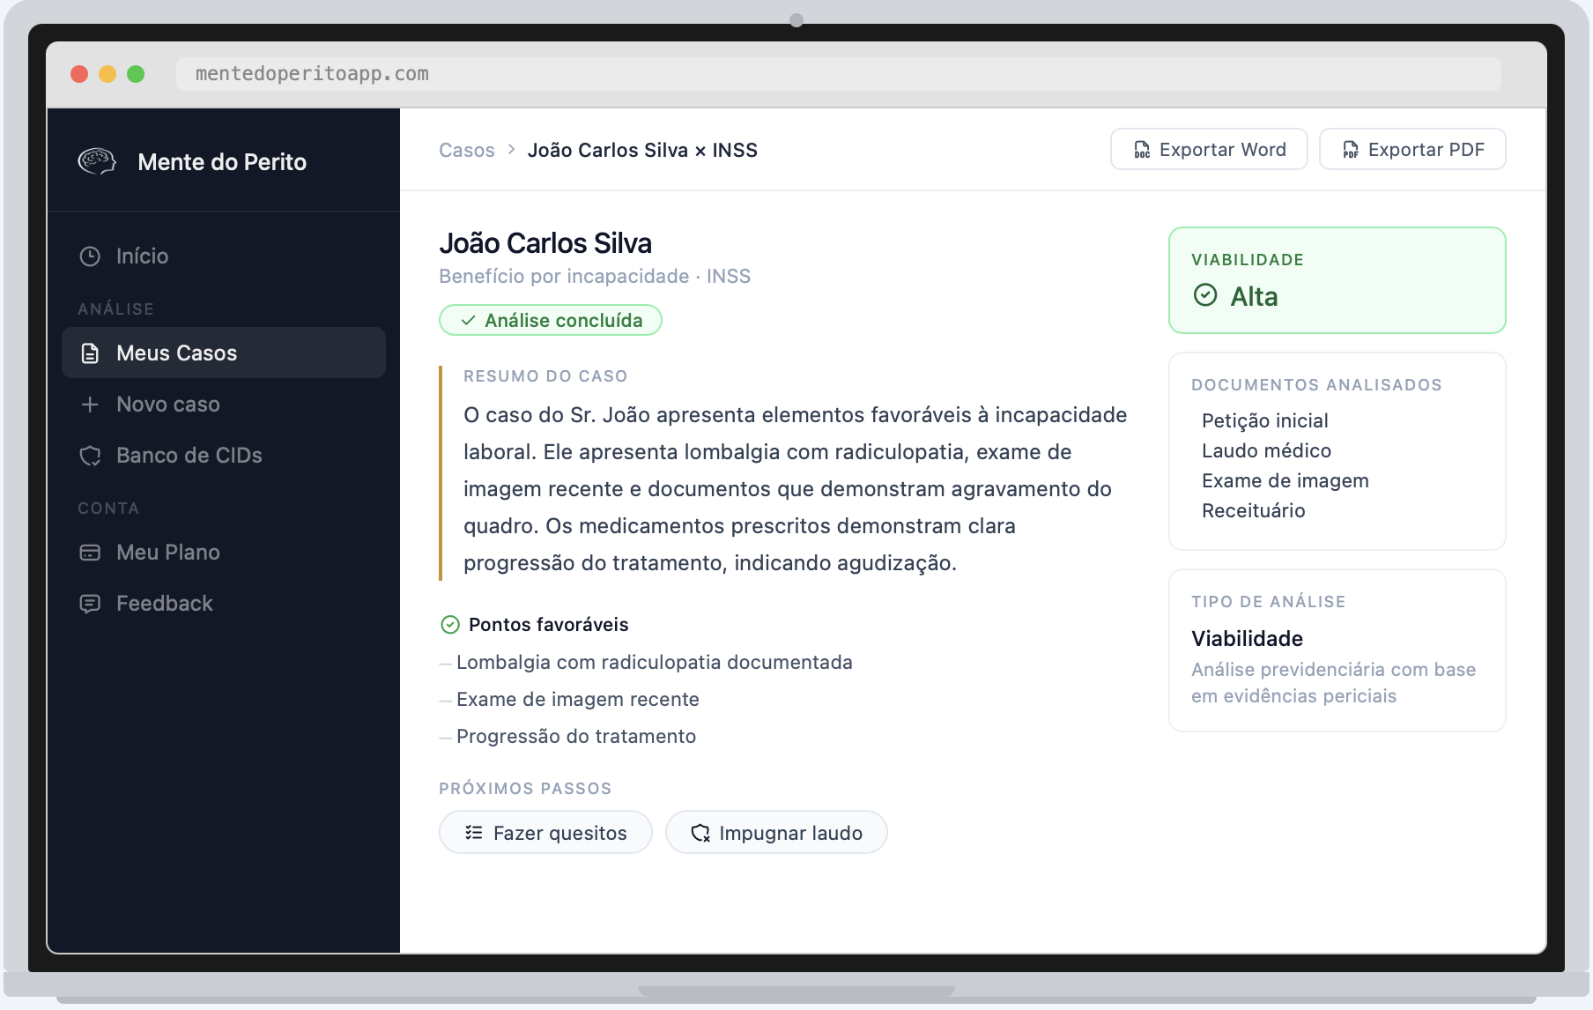Click the browser address bar mentedoperitoapp.com
Viewport: 1593px width, 1010px height.
pos(839,74)
